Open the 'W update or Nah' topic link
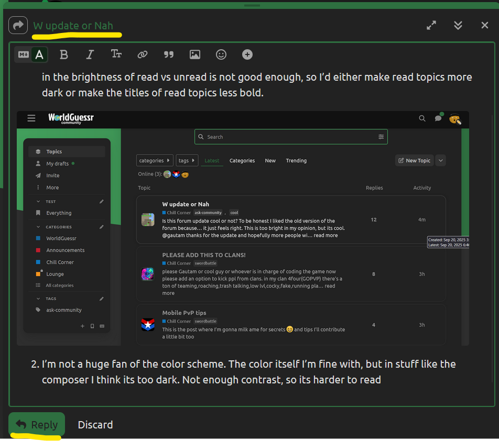 point(73,26)
